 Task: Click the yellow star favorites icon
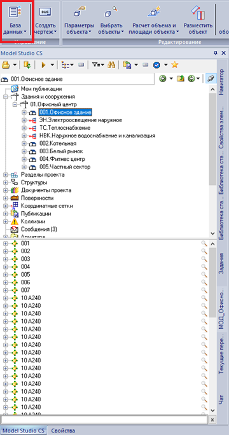click(x=174, y=65)
